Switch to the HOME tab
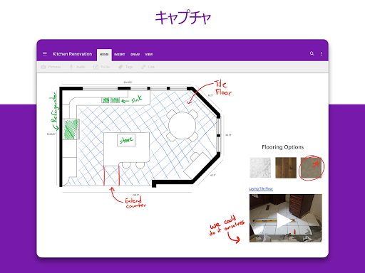Viewport: 365px width, 273px height. click(x=104, y=55)
